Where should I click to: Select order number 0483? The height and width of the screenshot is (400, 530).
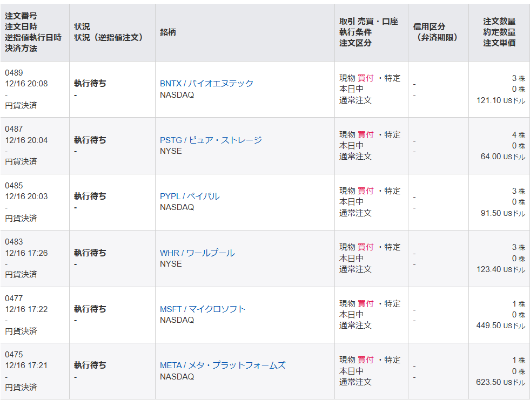(x=14, y=242)
